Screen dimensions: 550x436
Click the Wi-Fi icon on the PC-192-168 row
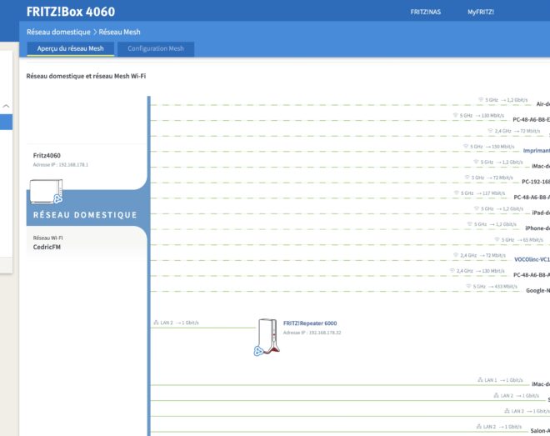pyautogui.click(x=467, y=178)
